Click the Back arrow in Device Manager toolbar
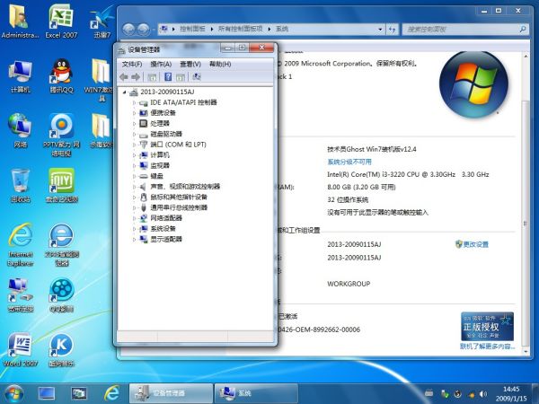 pos(125,78)
